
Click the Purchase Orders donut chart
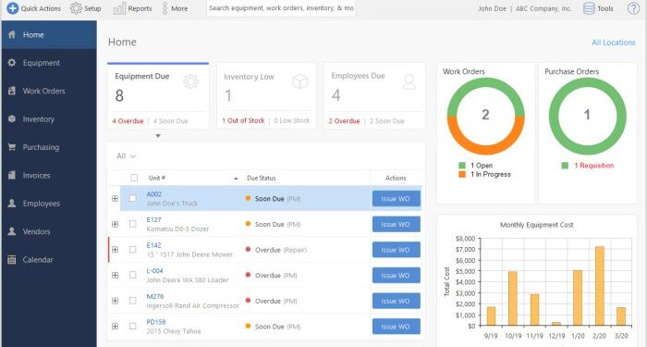click(x=587, y=116)
